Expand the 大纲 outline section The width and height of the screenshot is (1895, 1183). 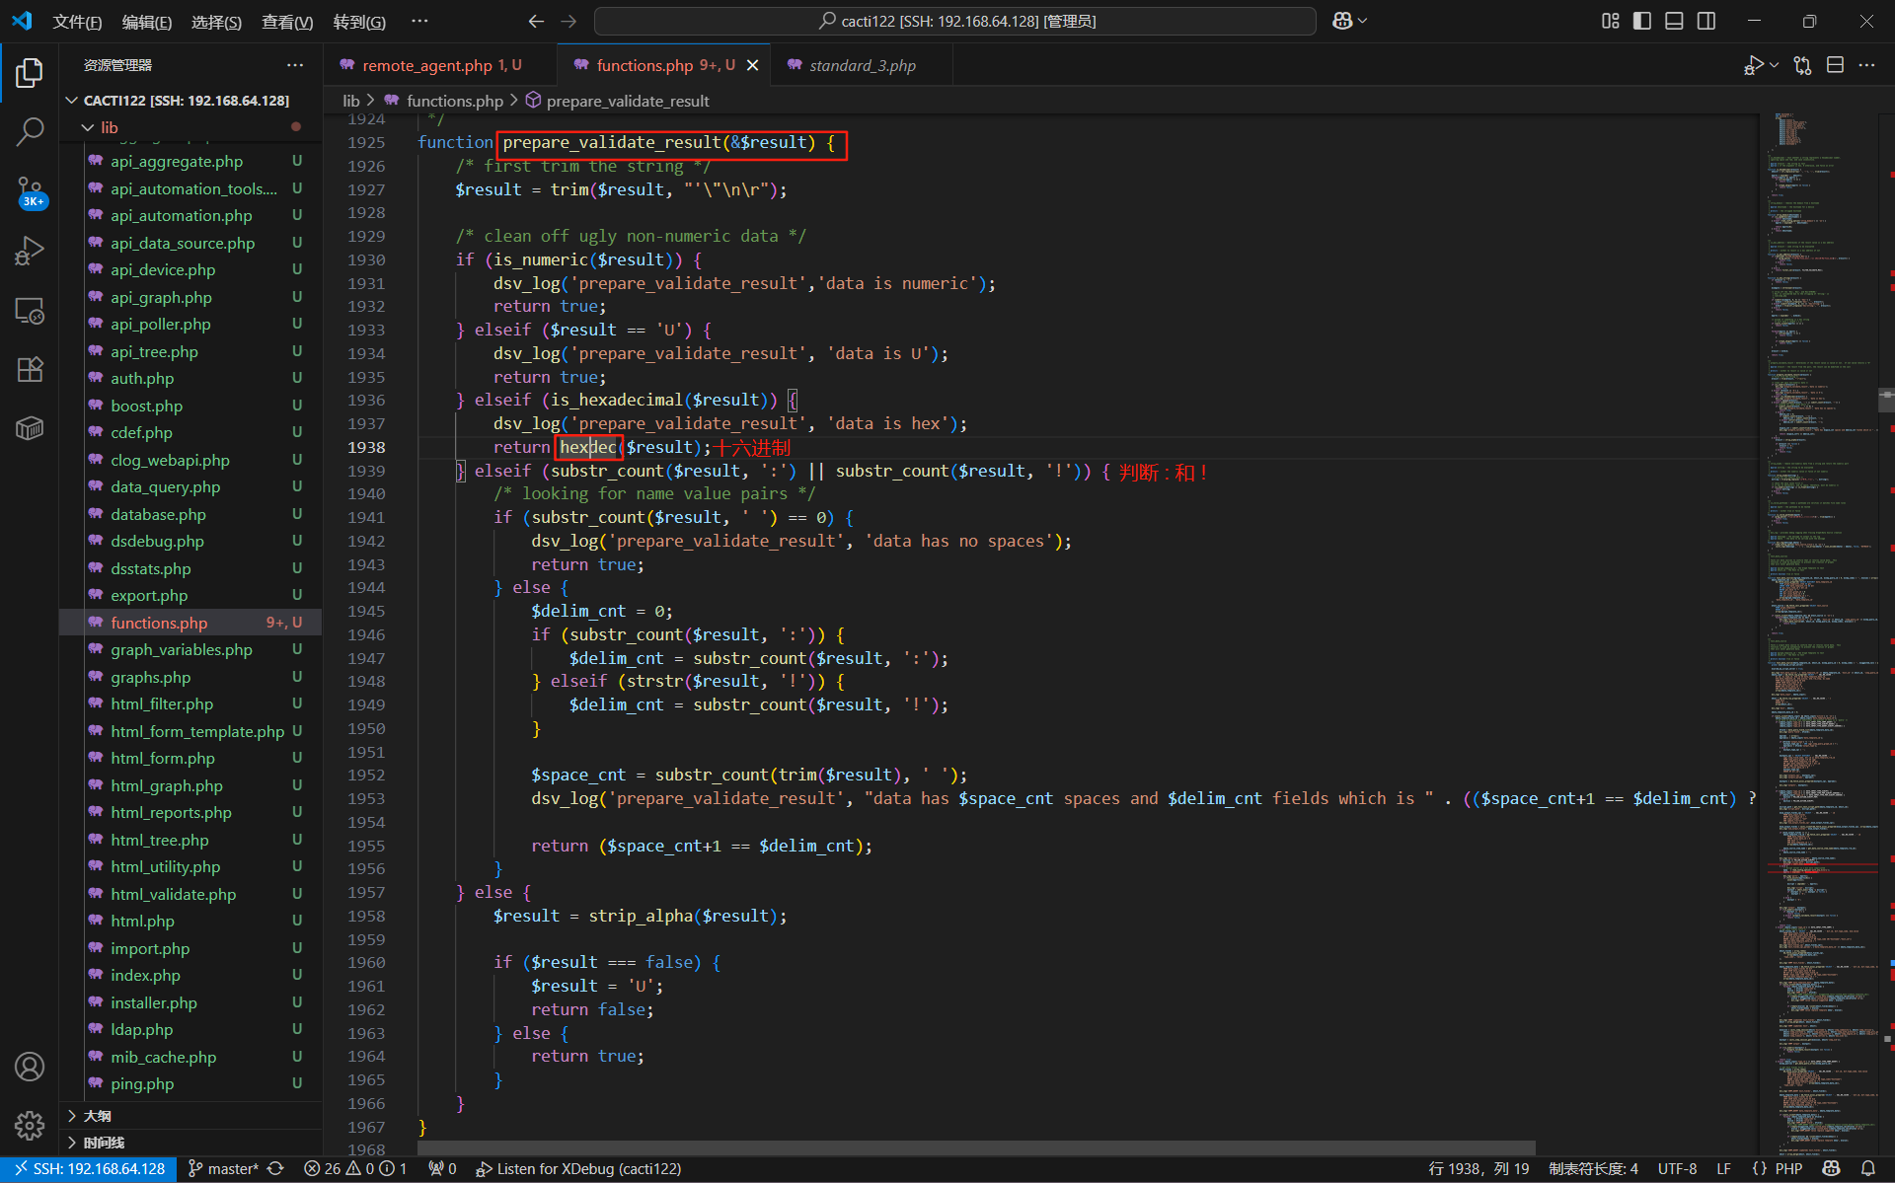pos(71,1116)
